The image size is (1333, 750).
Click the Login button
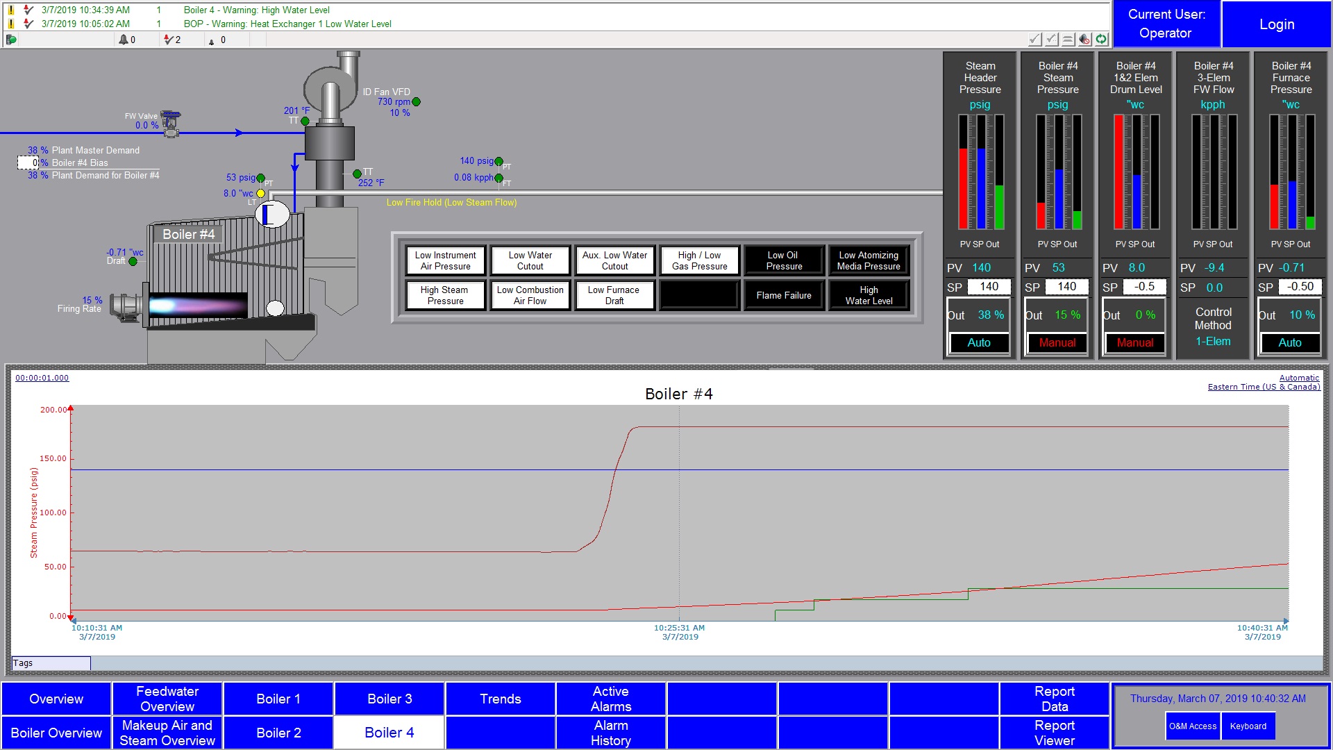coord(1277,24)
